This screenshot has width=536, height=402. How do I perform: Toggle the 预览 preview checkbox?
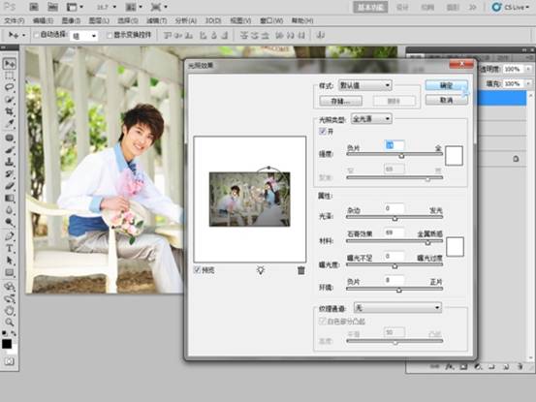click(197, 270)
